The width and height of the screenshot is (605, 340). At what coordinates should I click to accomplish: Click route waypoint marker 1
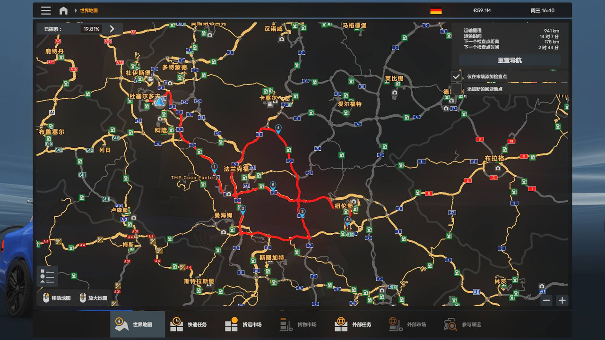pos(214,169)
